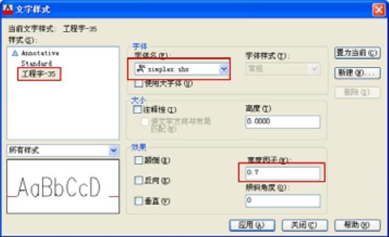Click the annotative triangle icon beside Annotative
The height and width of the screenshot is (237, 389).
coord(15,53)
